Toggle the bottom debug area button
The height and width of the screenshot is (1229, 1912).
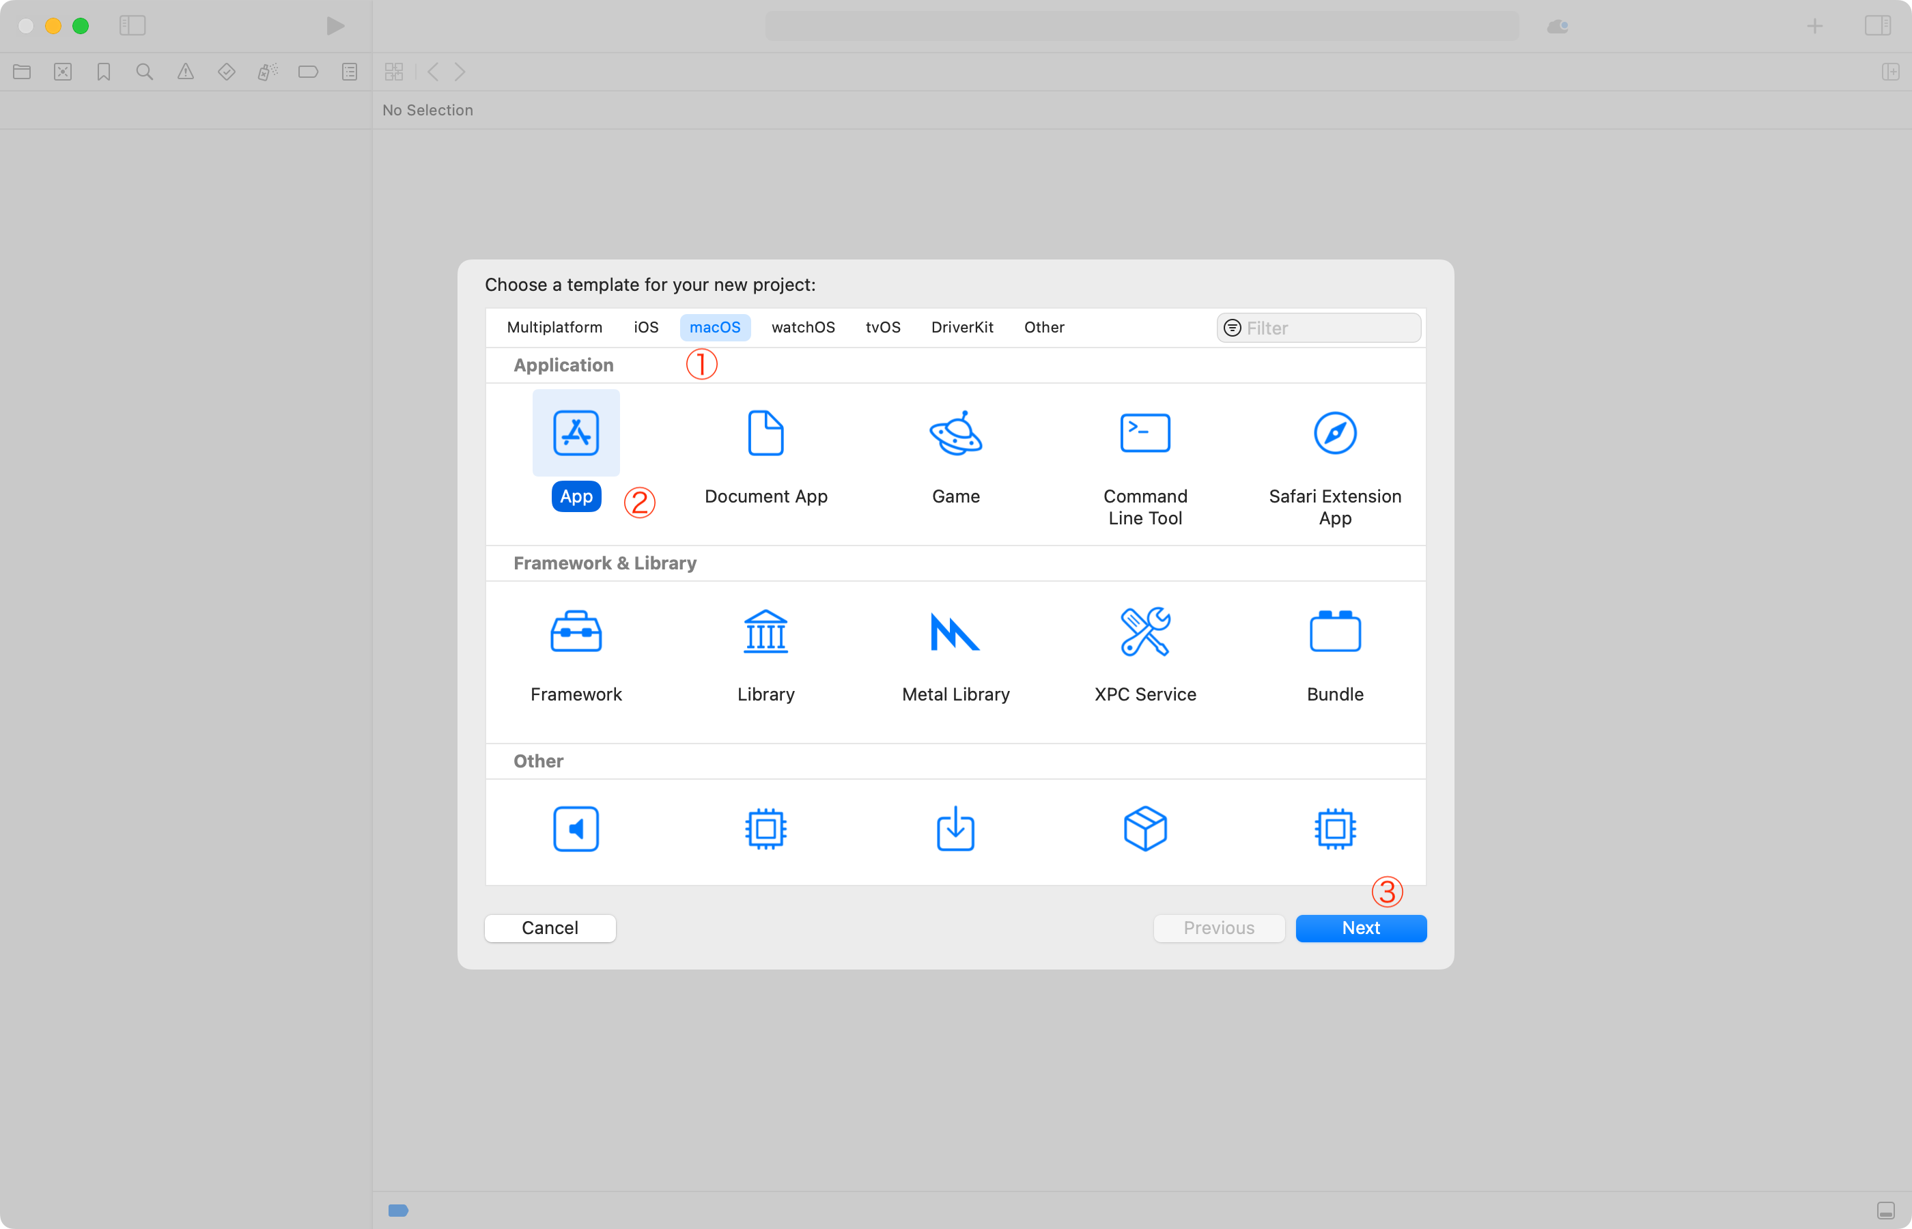pos(1885,1210)
